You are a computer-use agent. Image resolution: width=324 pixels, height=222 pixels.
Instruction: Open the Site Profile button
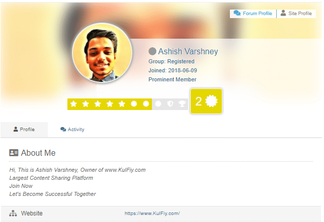click(x=296, y=14)
